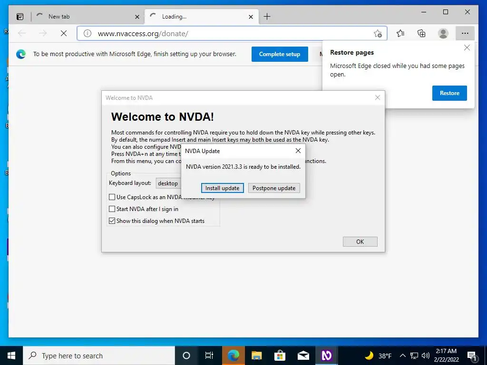Go forward in browser history
Image resolution: width=487 pixels, height=365 pixels.
42,33
